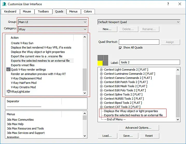This screenshot has height=144, width=186.
Task: Expand Context Light Commands 2 tree node
Action: 101,70
